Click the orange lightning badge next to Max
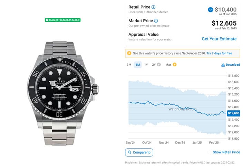 tap(175, 65)
